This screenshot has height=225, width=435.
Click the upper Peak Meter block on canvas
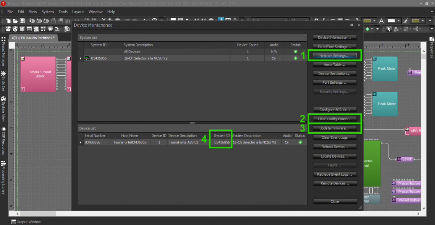(385, 68)
